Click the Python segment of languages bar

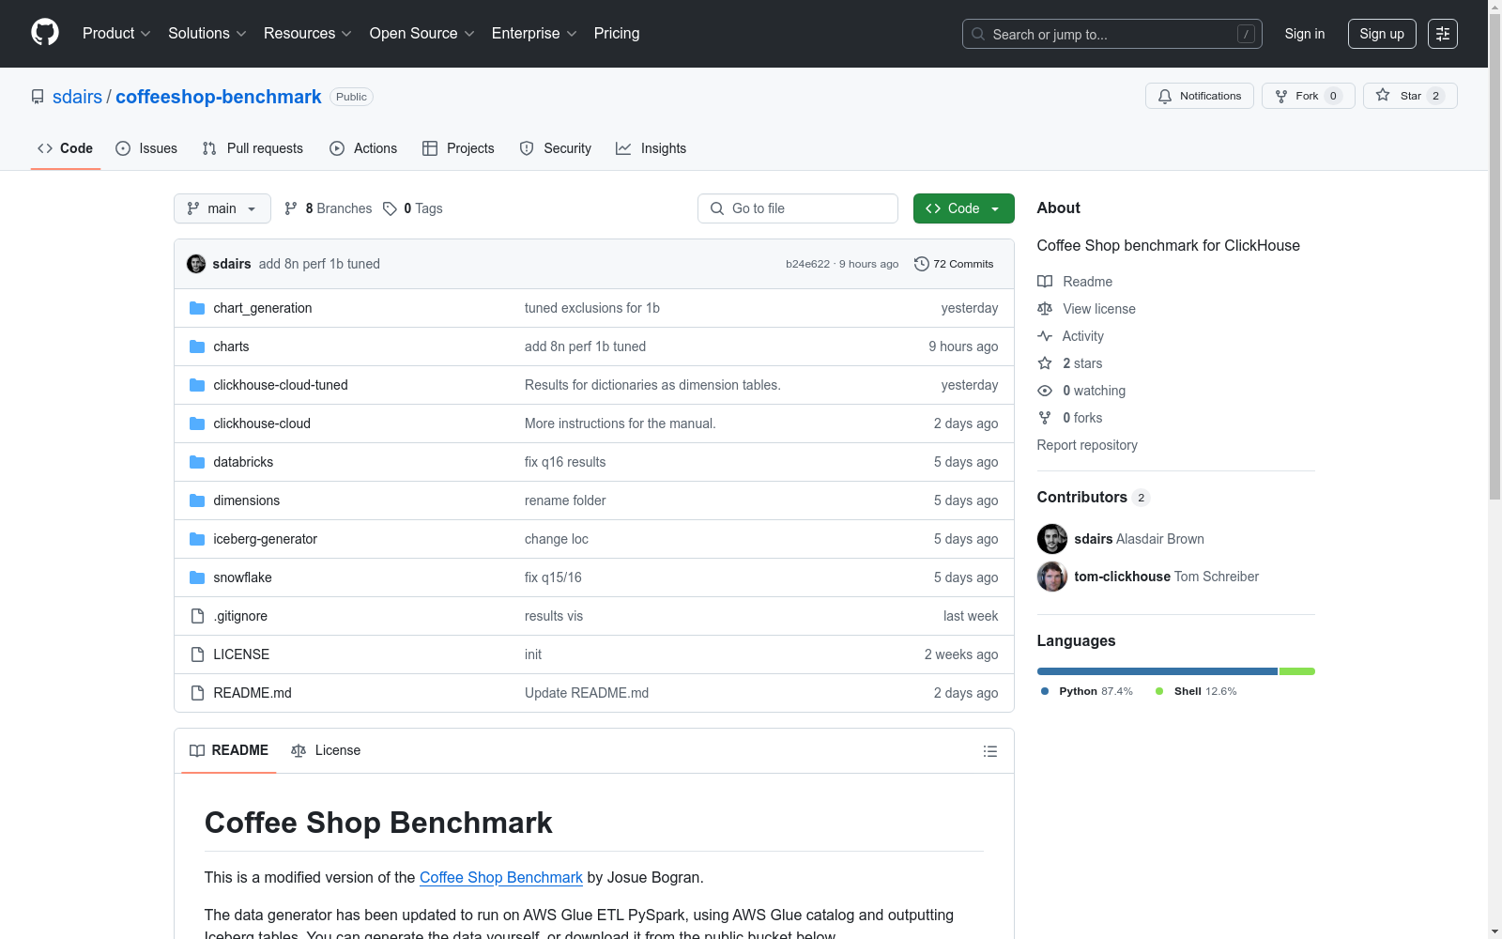click(x=1157, y=671)
